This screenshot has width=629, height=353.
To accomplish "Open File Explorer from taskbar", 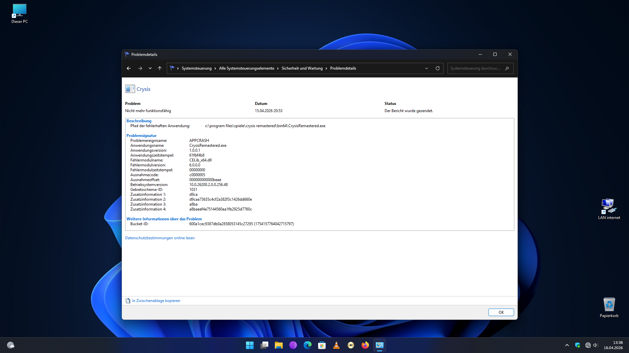I will pos(278,345).
